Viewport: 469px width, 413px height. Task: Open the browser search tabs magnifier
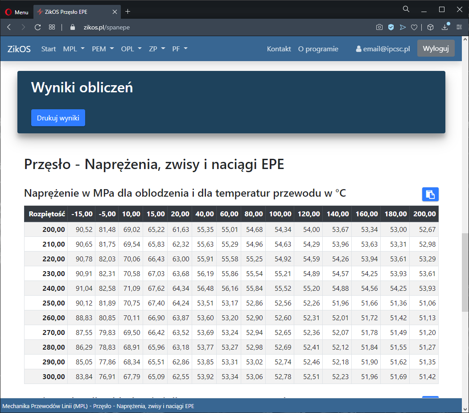click(x=406, y=9)
